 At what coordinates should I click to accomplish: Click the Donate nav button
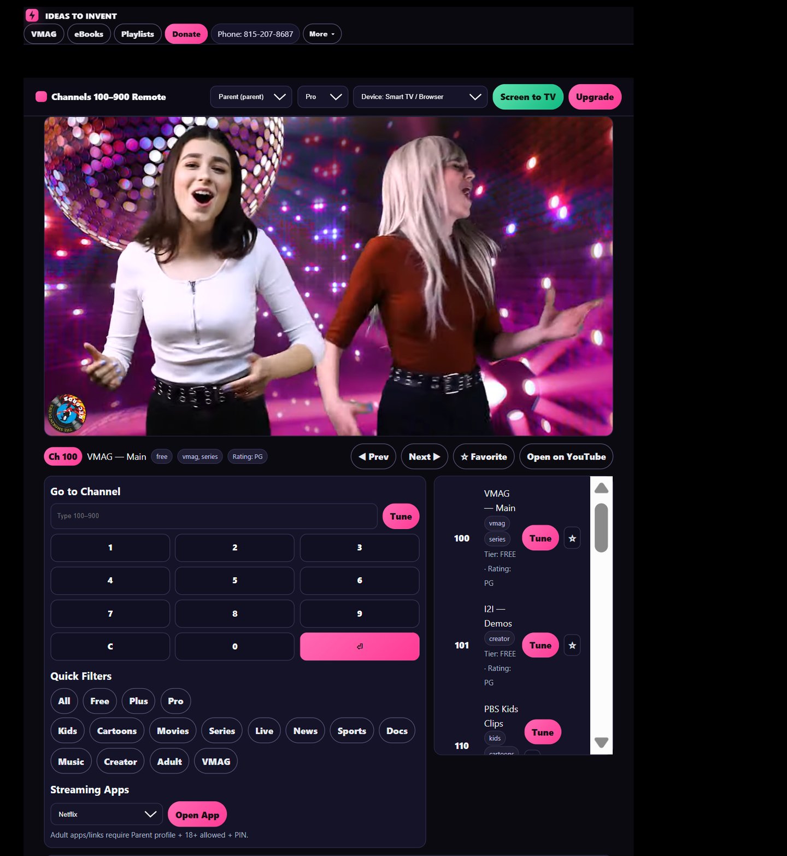[x=186, y=34]
